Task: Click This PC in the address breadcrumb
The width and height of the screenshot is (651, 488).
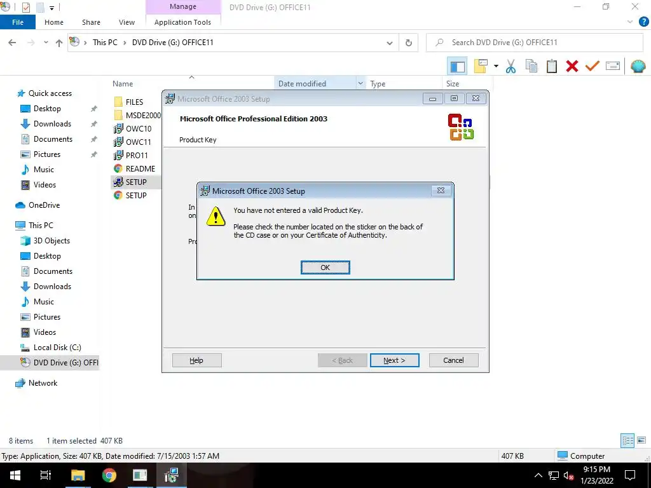Action: coord(105,43)
